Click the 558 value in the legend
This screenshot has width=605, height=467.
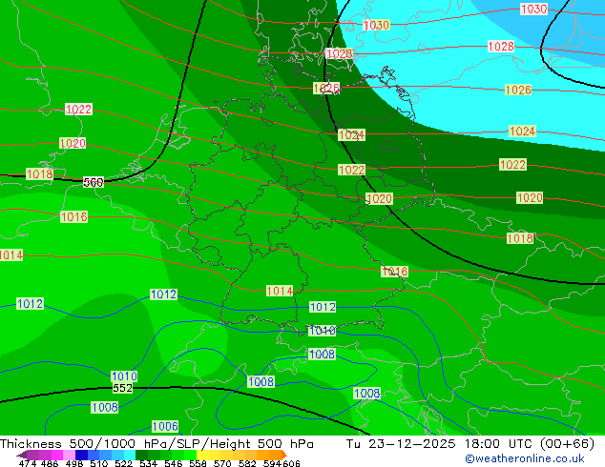point(198,463)
